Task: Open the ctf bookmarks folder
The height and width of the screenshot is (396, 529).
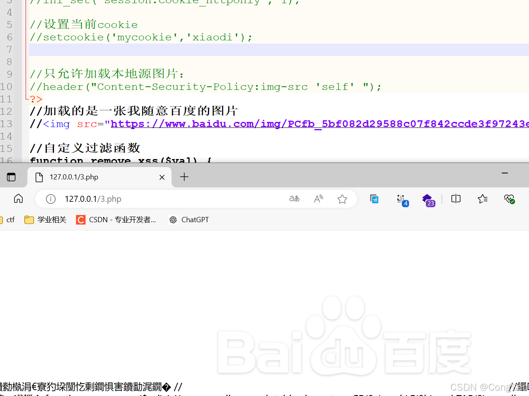Action: pyautogui.click(x=7, y=220)
